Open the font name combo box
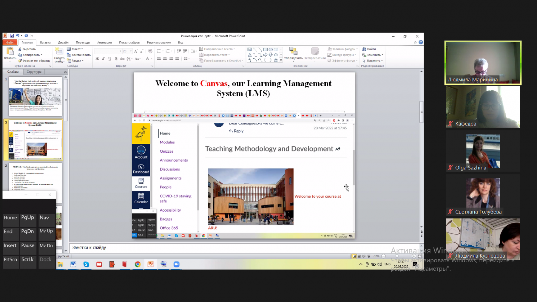 tap(108, 51)
